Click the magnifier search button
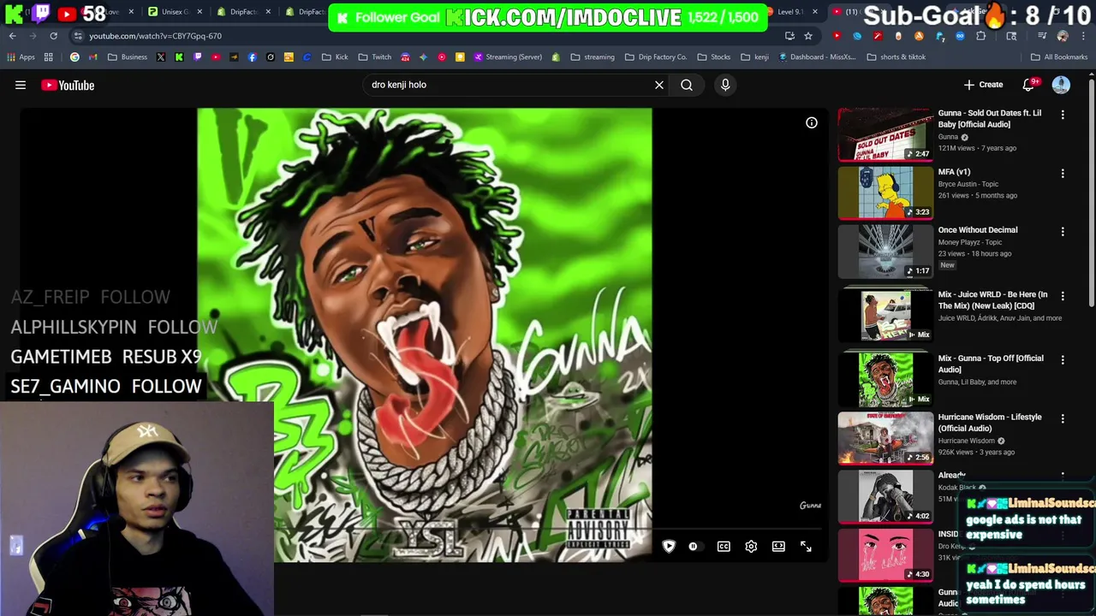Viewport: 1096px width, 616px height. coord(687,85)
